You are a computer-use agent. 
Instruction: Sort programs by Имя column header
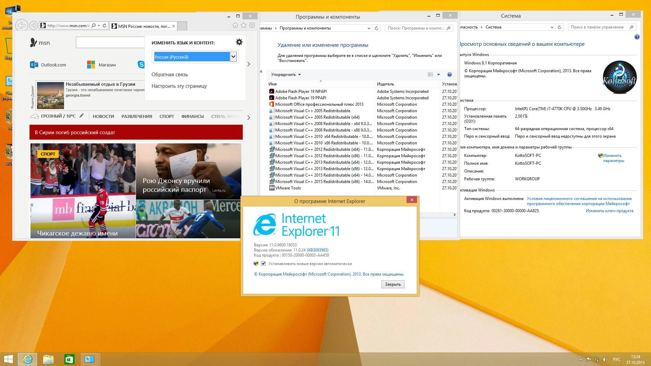(x=320, y=84)
